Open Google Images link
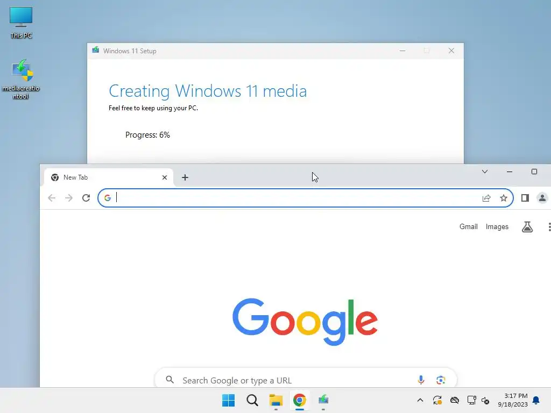The image size is (551, 413). [x=497, y=227]
